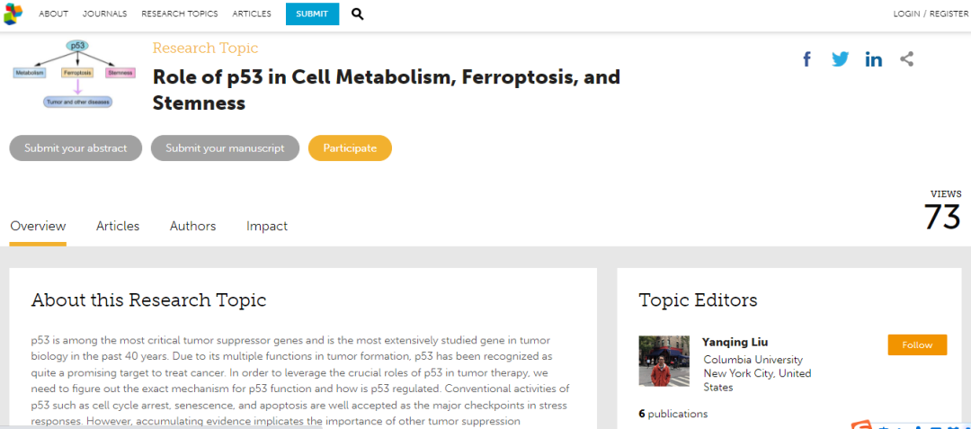This screenshot has width=971, height=429.
Task: Click Submit your manuscript button
Action: (x=225, y=148)
